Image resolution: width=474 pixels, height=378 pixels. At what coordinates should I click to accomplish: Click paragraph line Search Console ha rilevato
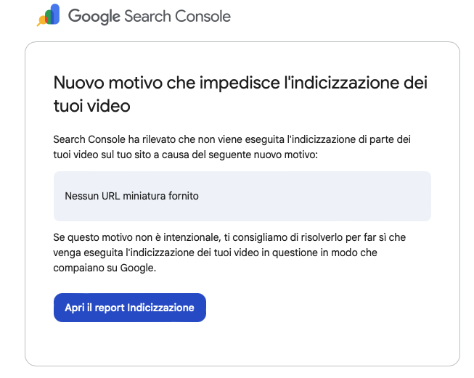coord(232,139)
